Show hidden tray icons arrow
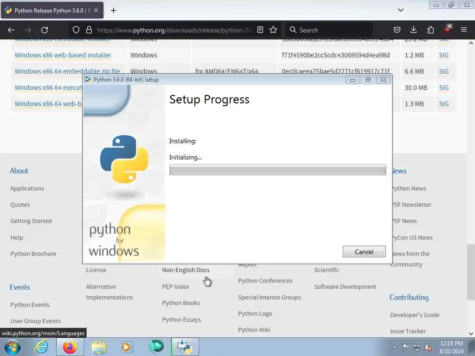Screen dimensions: 475x356 pos(394,347)
